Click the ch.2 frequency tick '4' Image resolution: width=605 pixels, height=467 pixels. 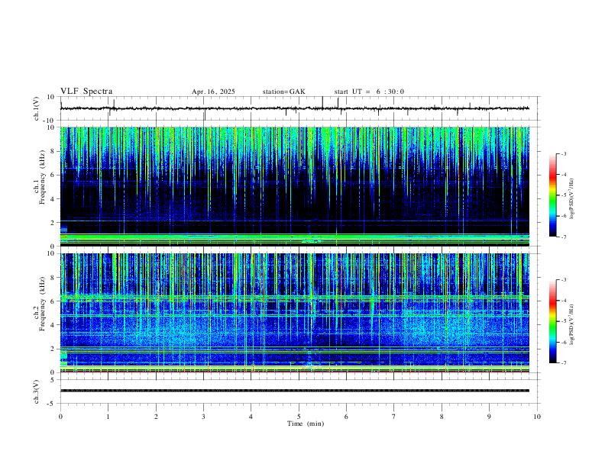[53, 325]
